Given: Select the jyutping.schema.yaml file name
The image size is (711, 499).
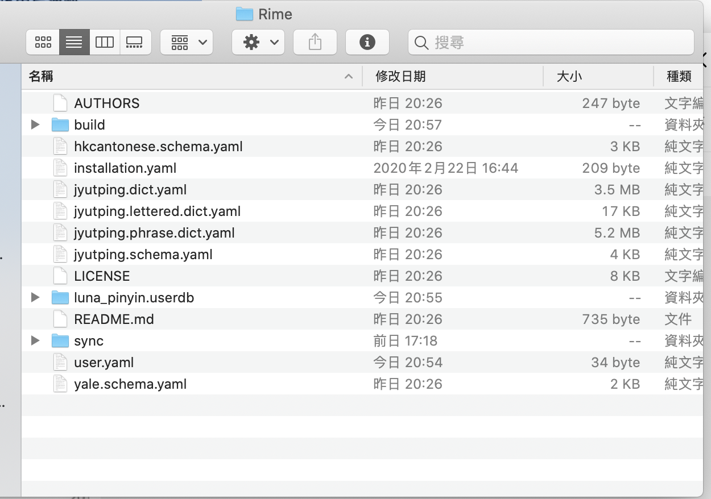Looking at the screenshot, I should click(x=143, y=255).
